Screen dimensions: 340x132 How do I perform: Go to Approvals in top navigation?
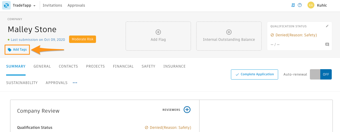coord(76,5)
